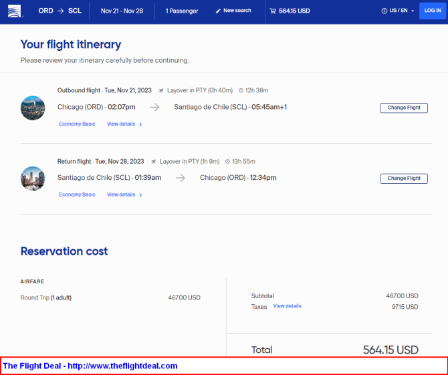This screenshot has width=448, height=375.
Task: Open the Economy Basic link for outbound flight
Action: pos(77,124)
